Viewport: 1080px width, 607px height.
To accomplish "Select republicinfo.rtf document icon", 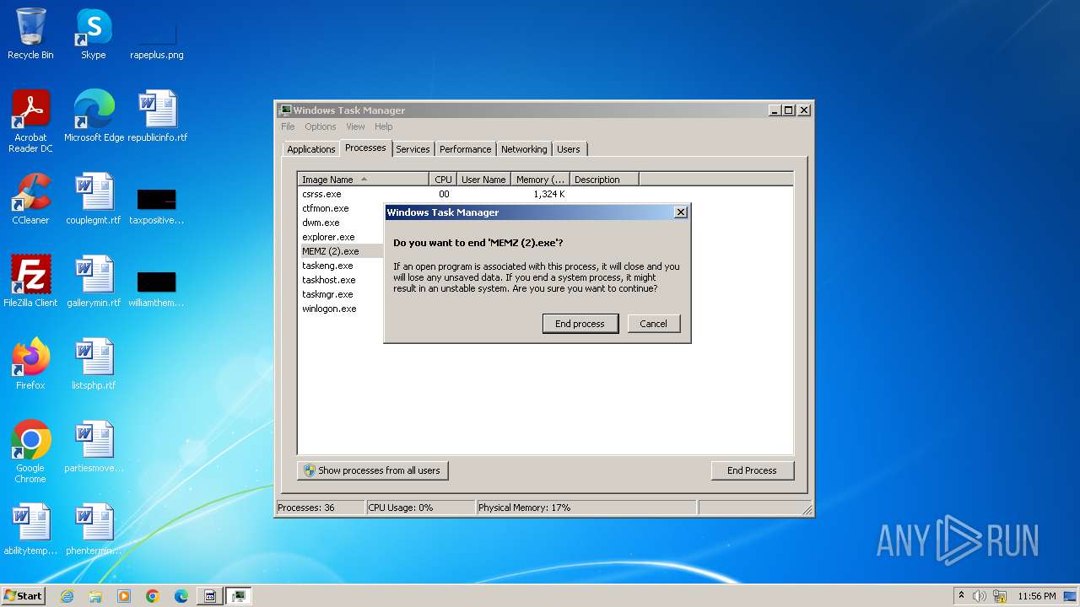I will [157, 116].
